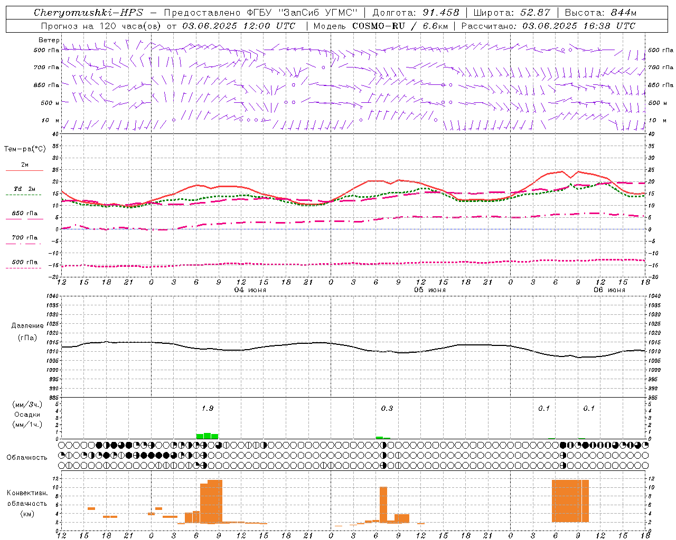Click the 'Долгота: 91.458' longitude value

click(416, 13)
